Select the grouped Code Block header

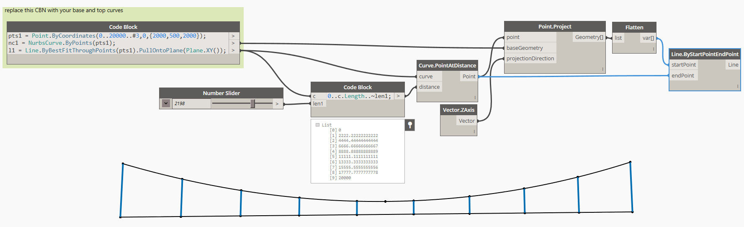[x=123, y=27]
